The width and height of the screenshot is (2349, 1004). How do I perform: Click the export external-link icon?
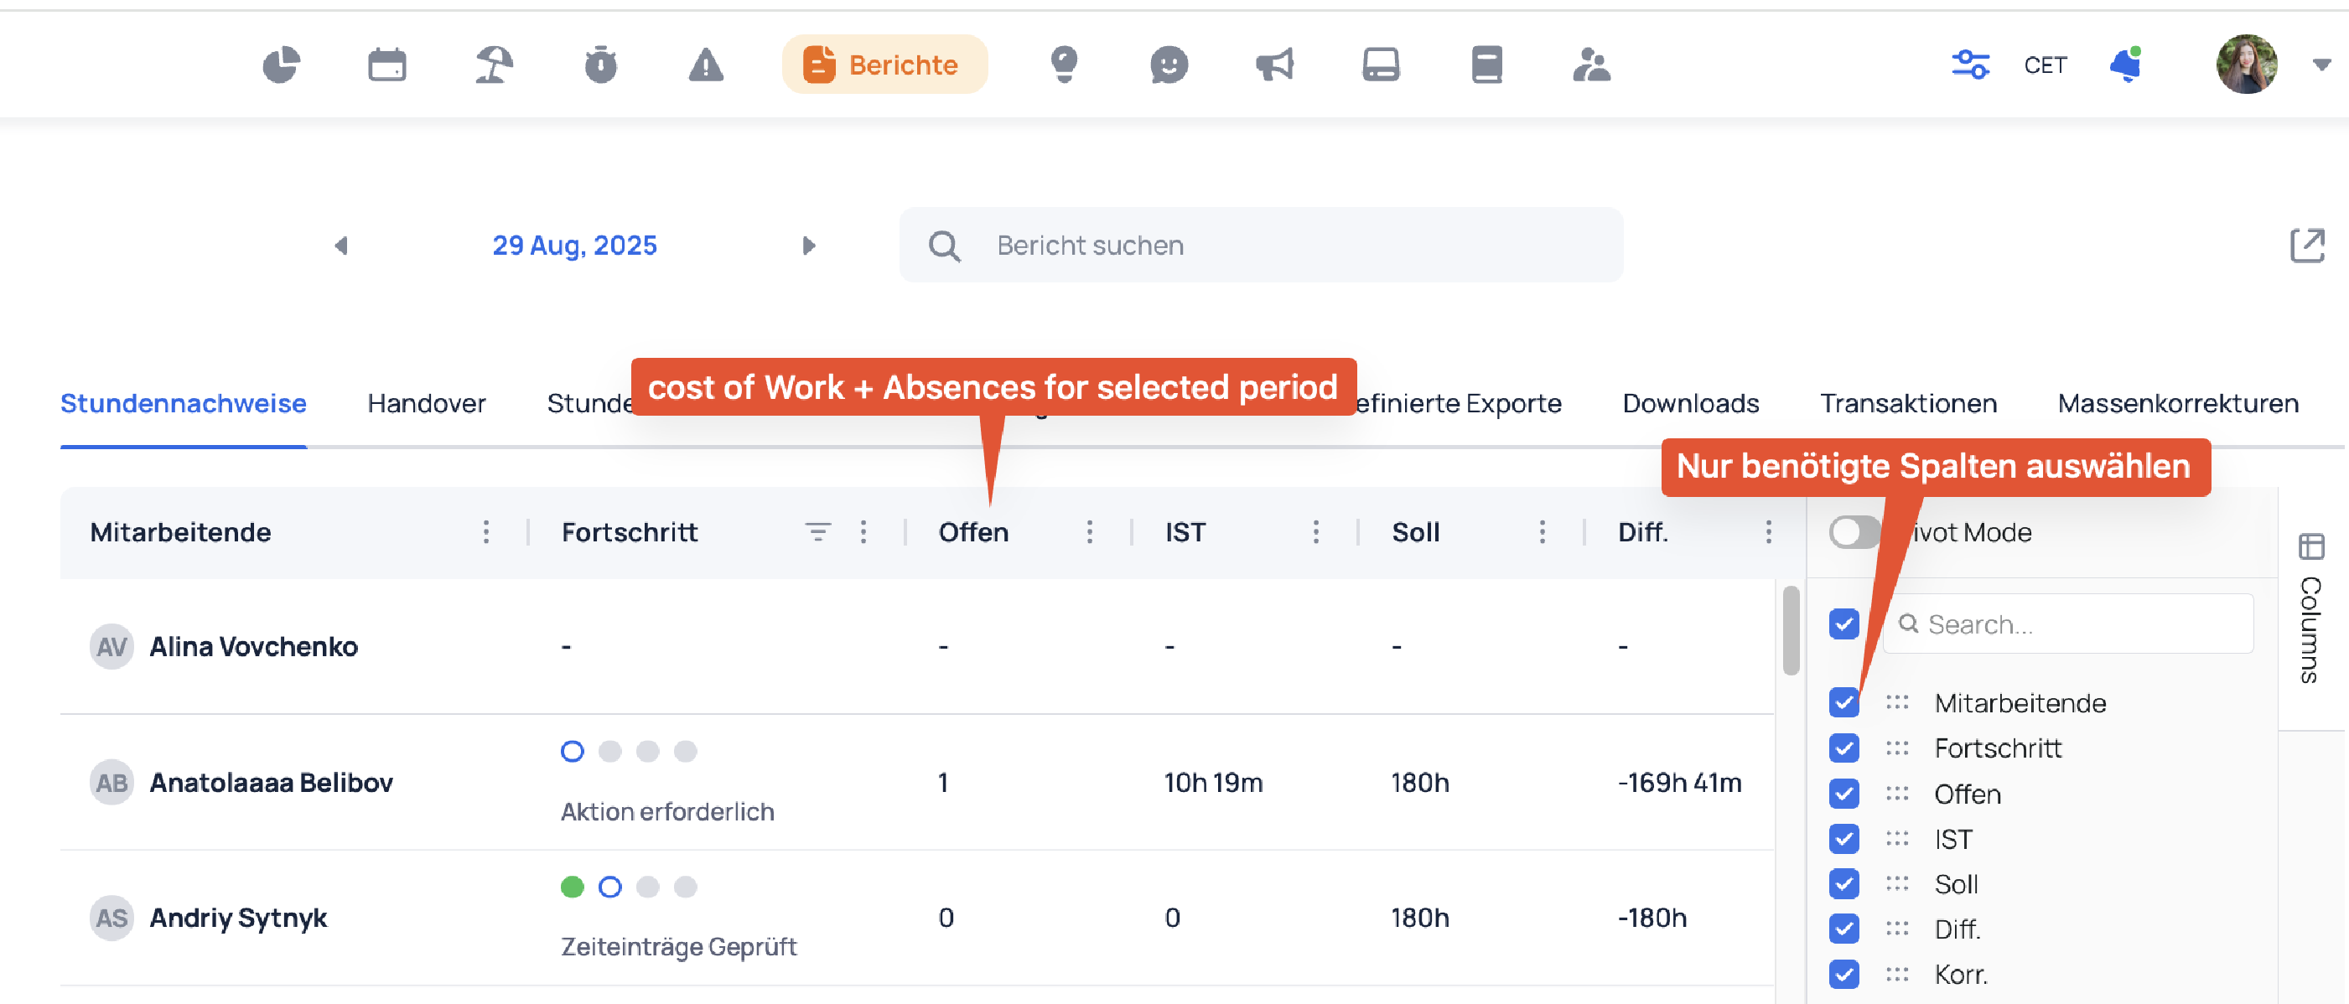(x=2307, y=246)
